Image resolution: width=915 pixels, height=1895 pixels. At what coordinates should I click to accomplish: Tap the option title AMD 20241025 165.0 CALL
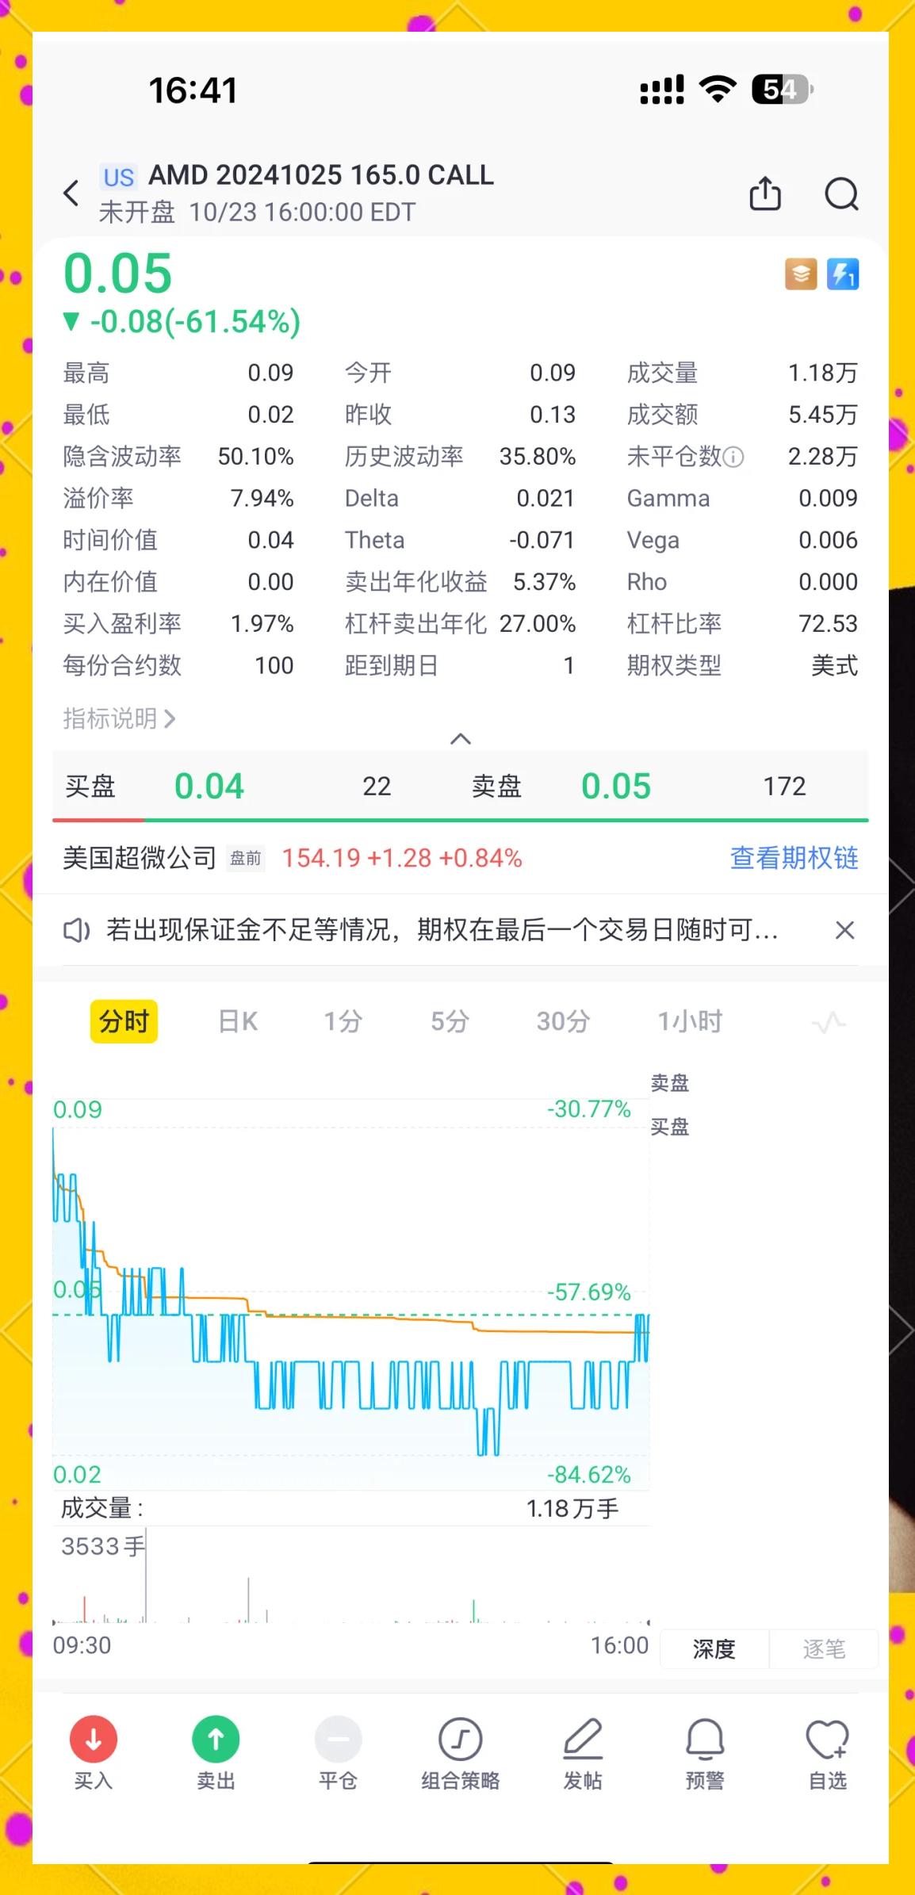321,174
